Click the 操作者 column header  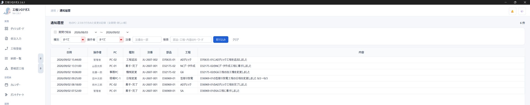(x=97, y=52)
